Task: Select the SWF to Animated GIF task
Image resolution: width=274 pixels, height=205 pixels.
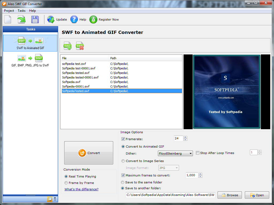Action: [x=30, y=43]
